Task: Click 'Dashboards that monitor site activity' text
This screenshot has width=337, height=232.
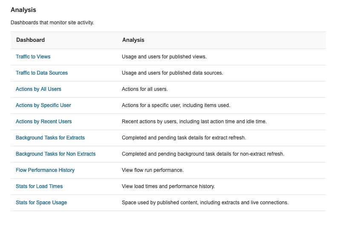Action: click(x=52, y=23)
